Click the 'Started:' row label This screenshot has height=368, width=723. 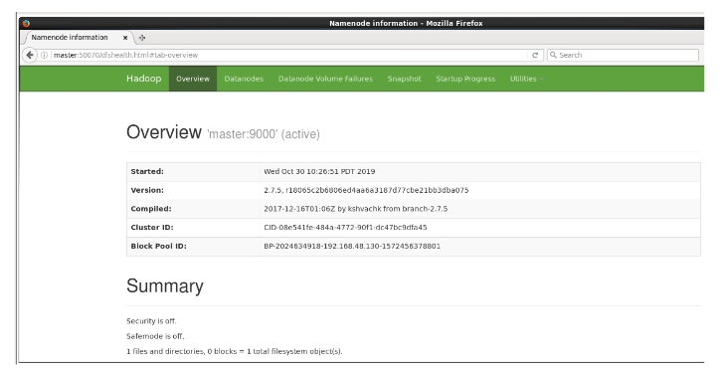(147, 171)
